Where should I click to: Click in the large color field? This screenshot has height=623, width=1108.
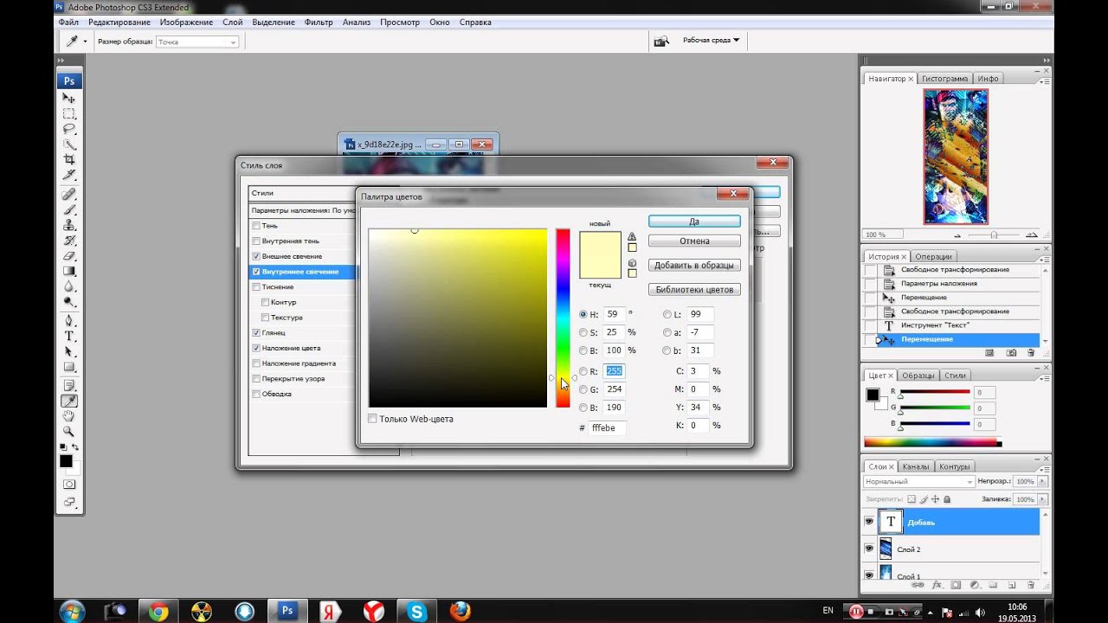click(458, 318)
